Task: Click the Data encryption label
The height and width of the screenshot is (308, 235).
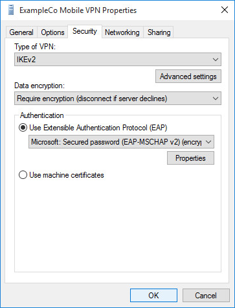Action: click(x=39, y=86)
